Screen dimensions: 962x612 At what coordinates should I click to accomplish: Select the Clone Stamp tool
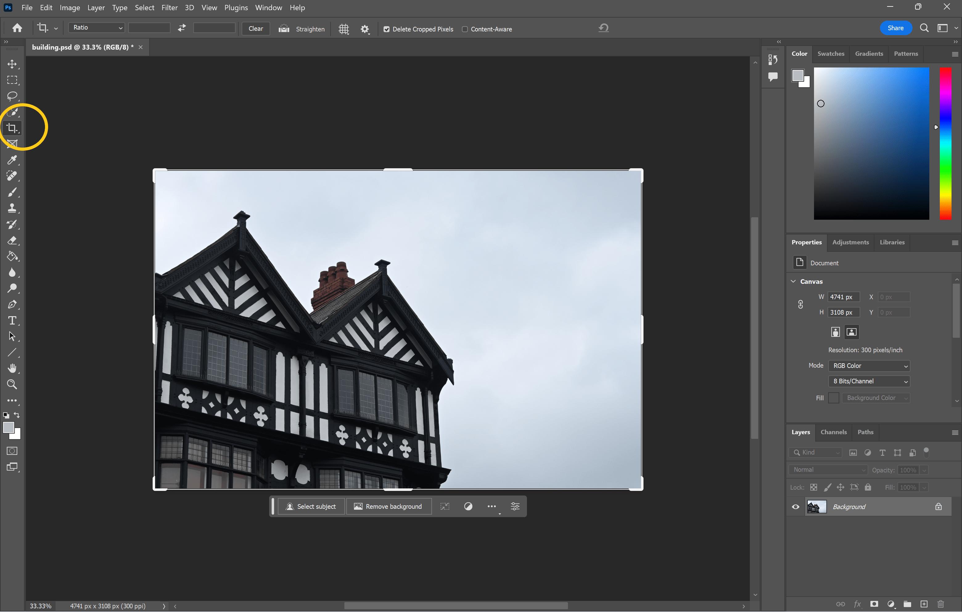12,208
